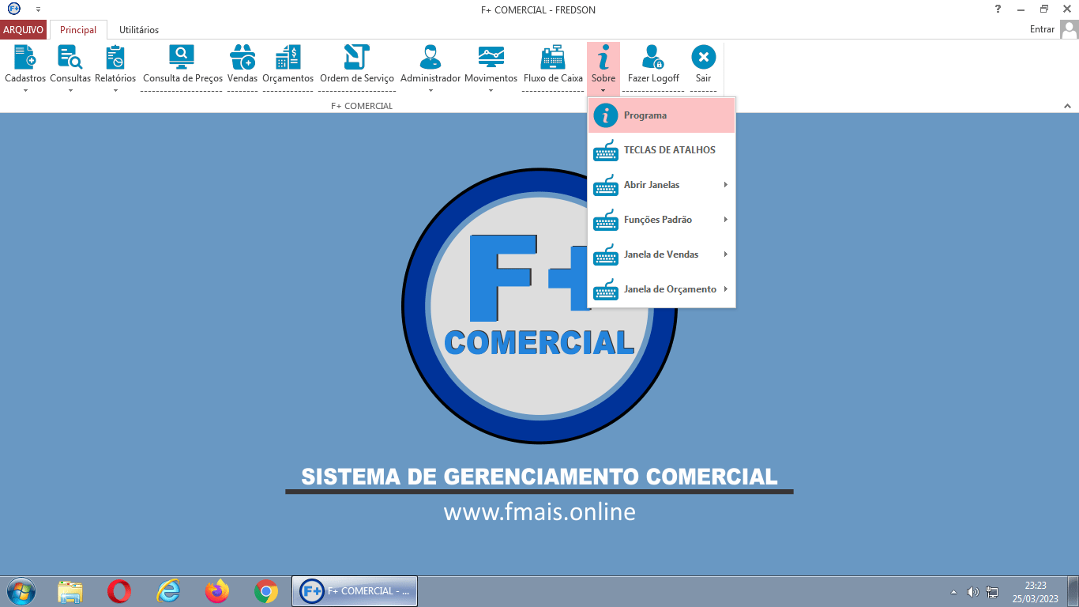
Task: Open the Cadastros ribbon icon
Action: pos(25,58)
